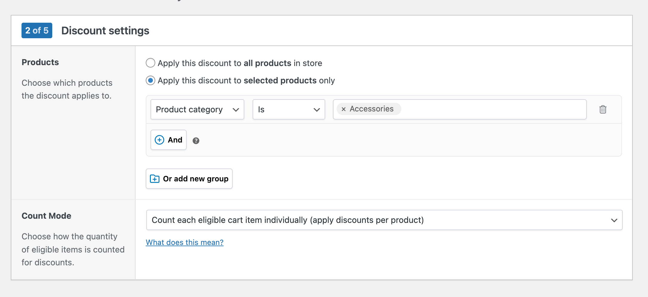Remove the Accessories tag
The image size is (648, 297).
pyautogui.click(x=343, y=109)
